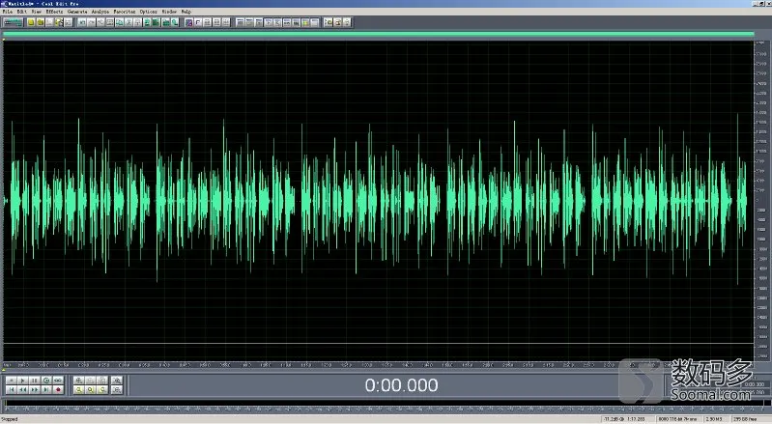Open the Generate menu
The image size is (772, 424).
pos(77,12)
